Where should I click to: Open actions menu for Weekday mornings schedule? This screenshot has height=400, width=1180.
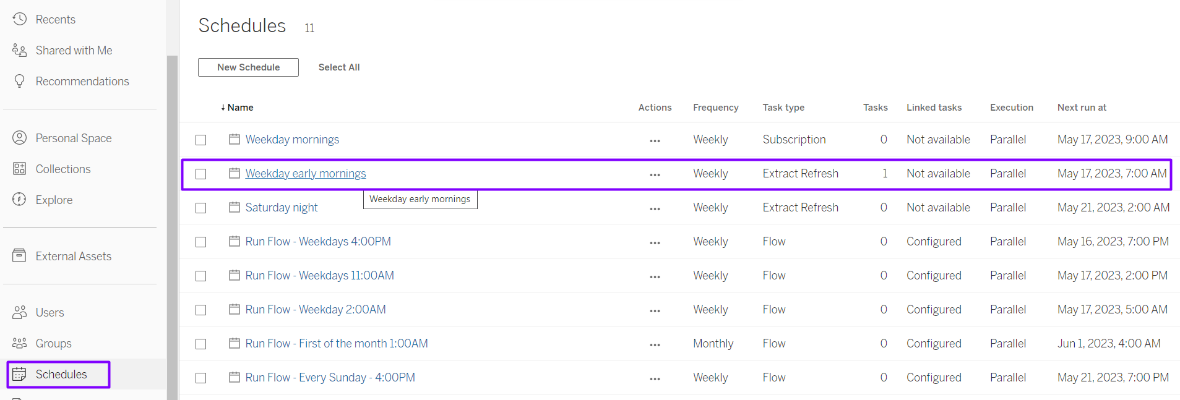click(x=655, y=140)
